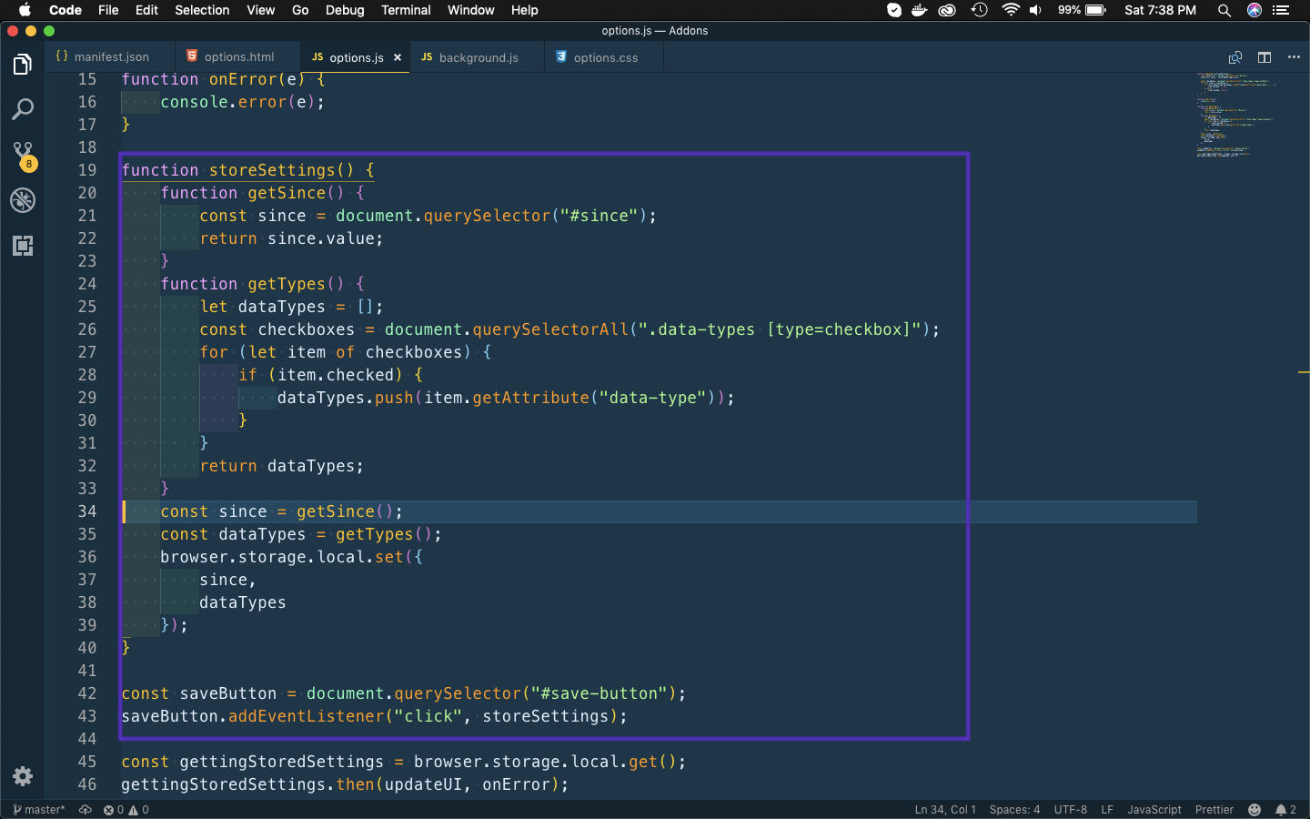Synchronize changes via the cloud sync icon
Viewport: 1310px width, 819px height.
pyautogui.click(x=86, y=810)
